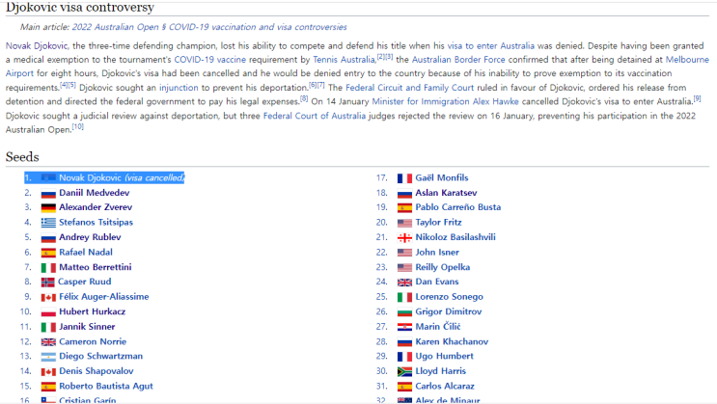The height and width of the screenshot is (404, 717).
Task: Open Andrey Rublev player link
Action: 90,237
